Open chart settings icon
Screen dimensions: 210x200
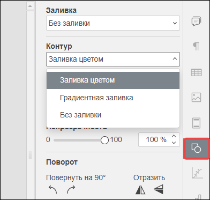[x=197, y=173]
